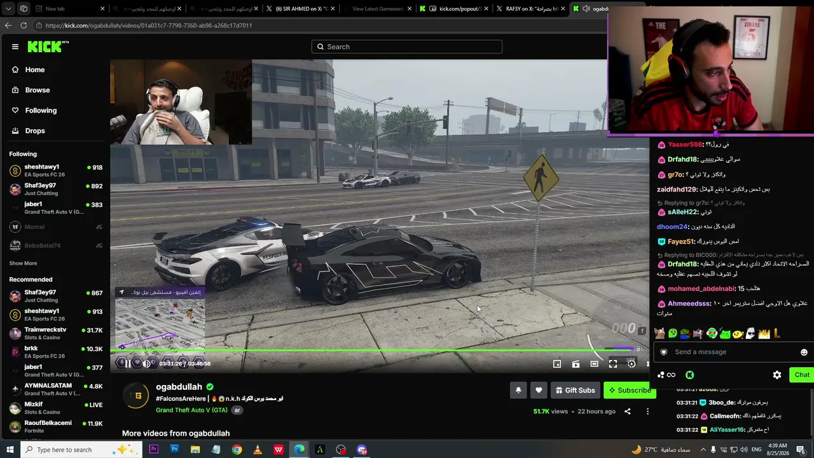Open the chat emoji picker
Image resolution: width=814 pixels, height=458 pixels.
tap(804, 352)
